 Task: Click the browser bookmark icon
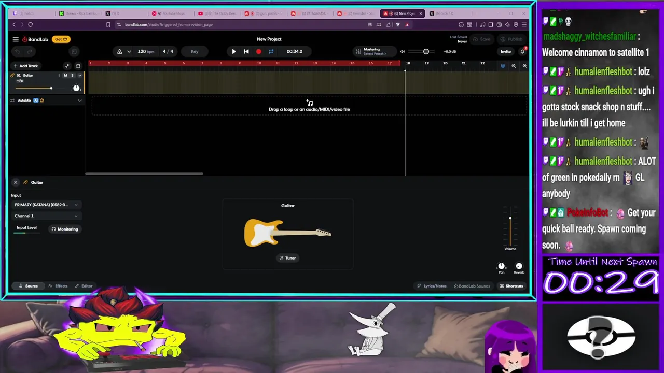click(x=108, y=24)
